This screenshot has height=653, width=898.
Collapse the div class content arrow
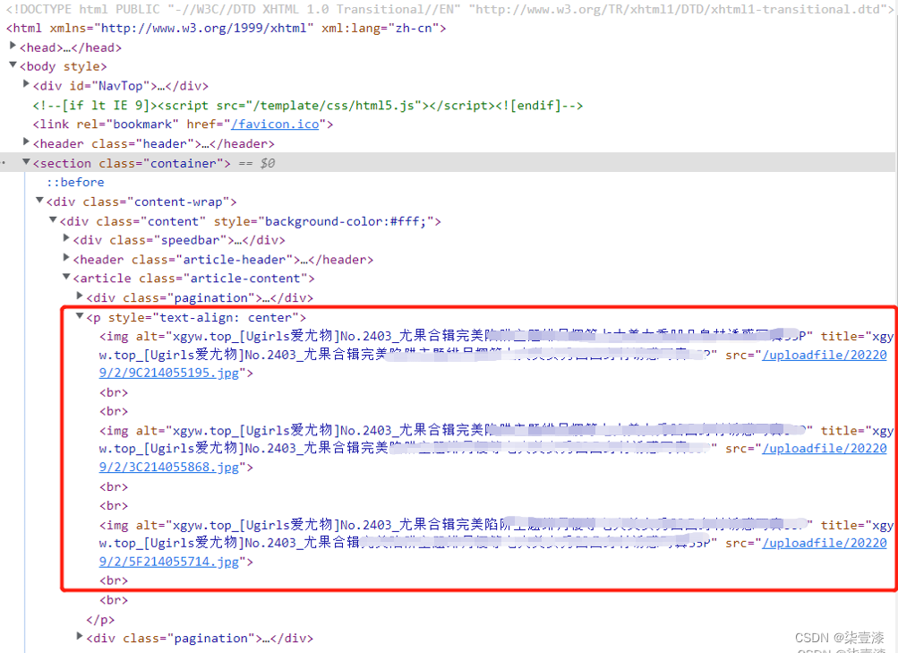(x=53, y=220)
